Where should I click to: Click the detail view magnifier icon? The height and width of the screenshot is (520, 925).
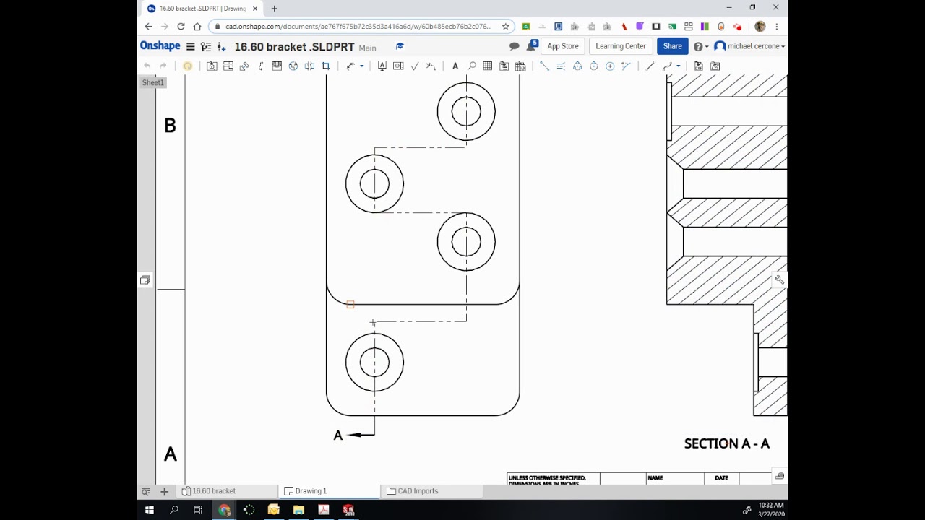click(472, 66)
